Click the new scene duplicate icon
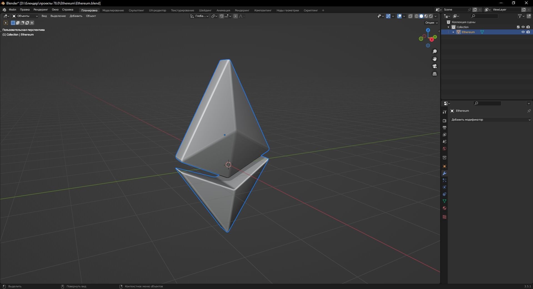The image size is (533, 289). [475, 10]
